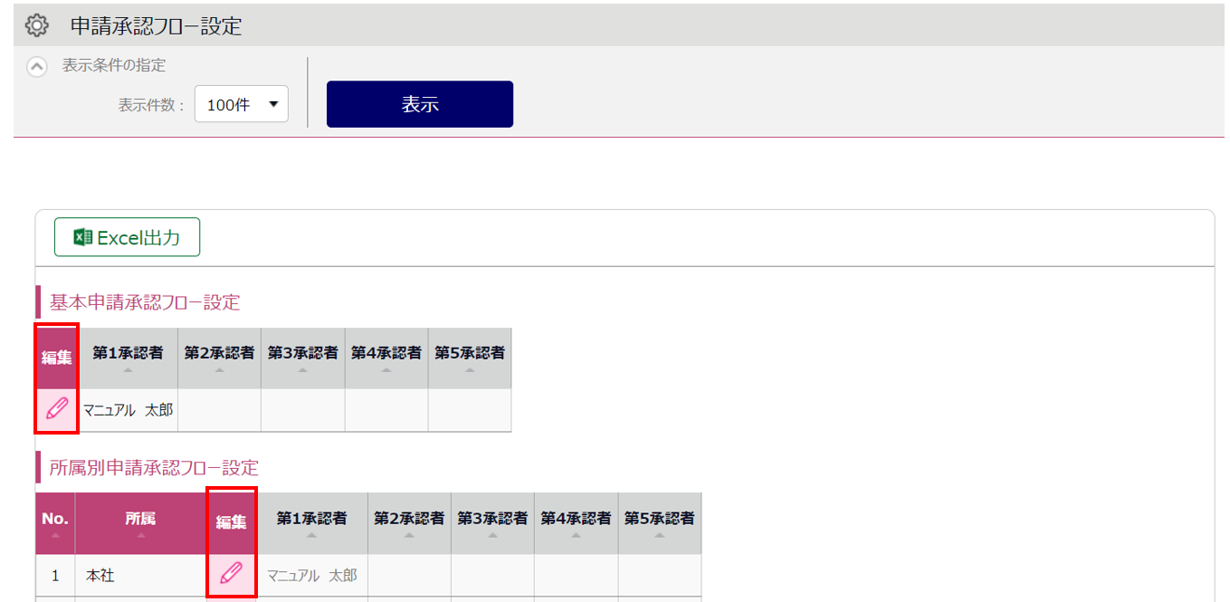Sort by 第1承認者 in the 所属別申請承認フロー設定 table

pyautogui.click(x=311, y=523)
